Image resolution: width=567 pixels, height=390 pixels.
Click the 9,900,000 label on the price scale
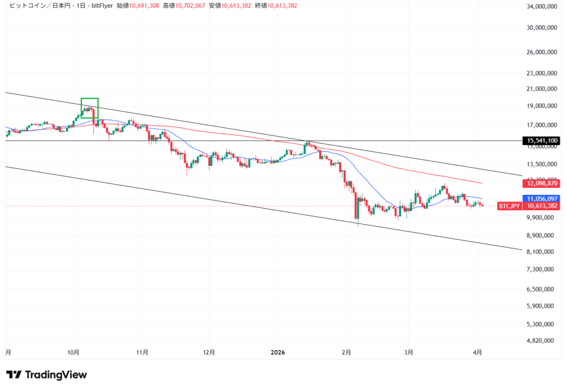pos(540,218)
